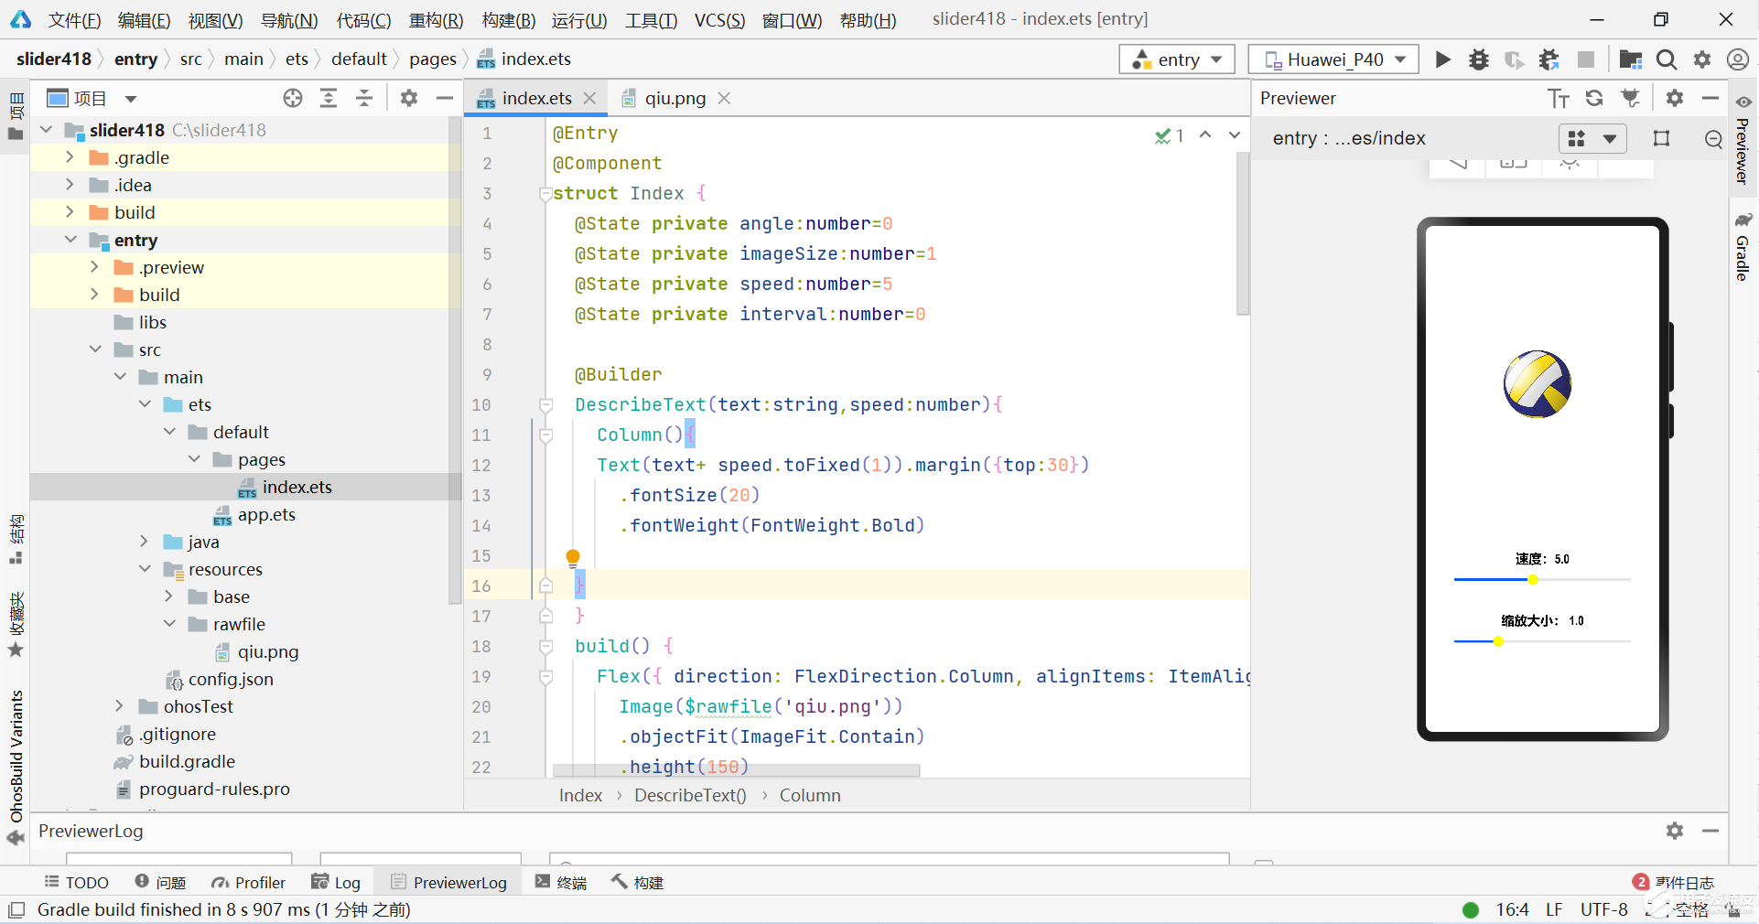Run the entry app with play button

(1443, 59)
